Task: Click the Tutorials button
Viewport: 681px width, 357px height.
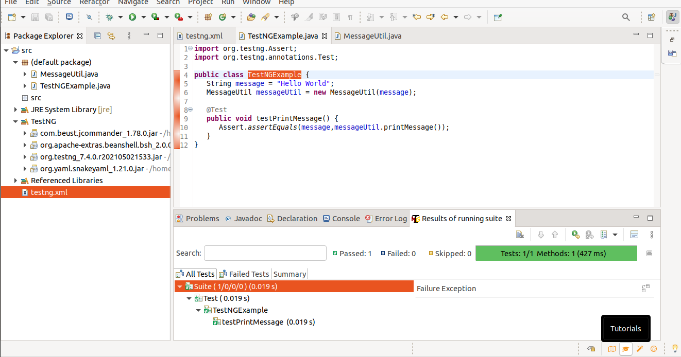Action: 625,328
